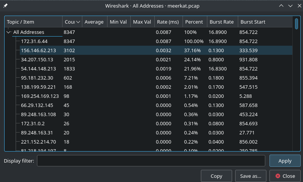
Task: Click the percent value 24.14%
Action: pos(192,59)
